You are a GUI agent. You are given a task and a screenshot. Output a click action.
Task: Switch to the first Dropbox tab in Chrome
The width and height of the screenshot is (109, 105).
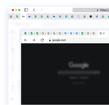click(65, 33)
